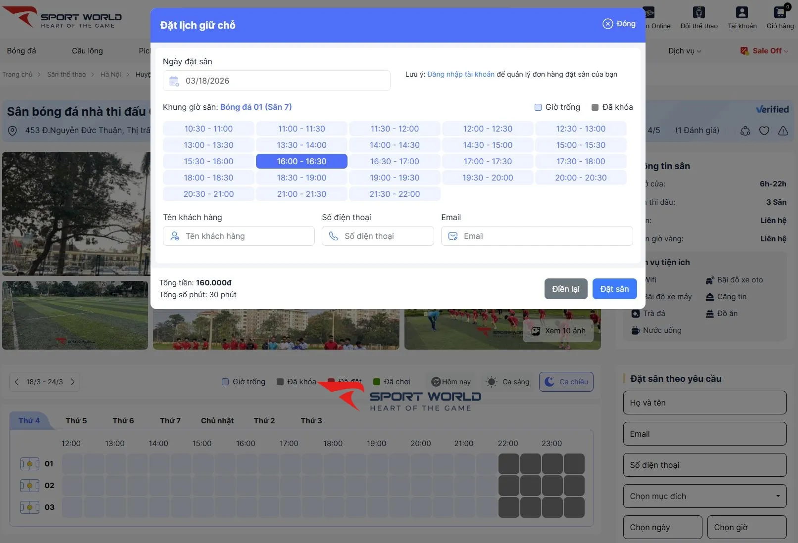Toggle the Ca chiều afternoon shift

[566, 382]
